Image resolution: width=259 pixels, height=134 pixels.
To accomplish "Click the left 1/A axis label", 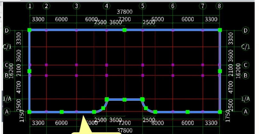I will 7,99.
